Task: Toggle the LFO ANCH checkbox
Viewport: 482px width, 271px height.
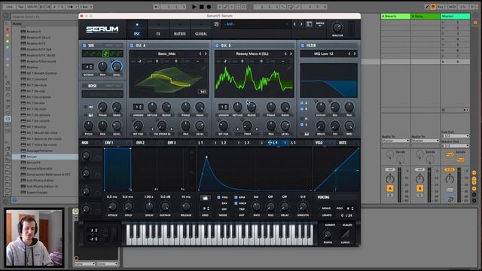Action: coord(236,203)
